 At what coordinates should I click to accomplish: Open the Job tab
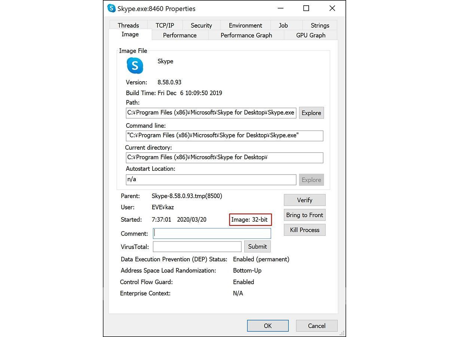click(283, 25)
